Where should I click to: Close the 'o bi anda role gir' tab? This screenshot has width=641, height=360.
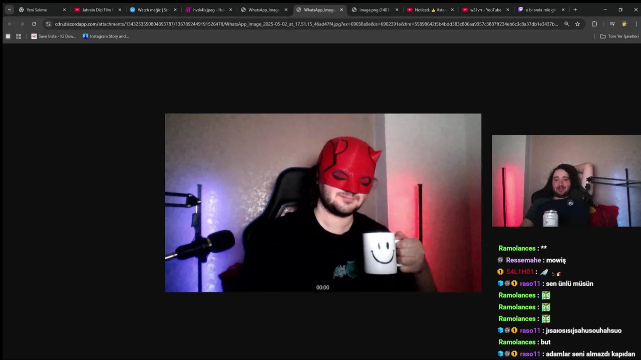tap(563, 9)
